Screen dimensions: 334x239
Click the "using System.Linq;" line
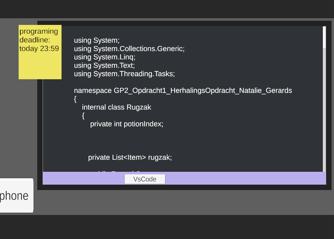[104, 57]
